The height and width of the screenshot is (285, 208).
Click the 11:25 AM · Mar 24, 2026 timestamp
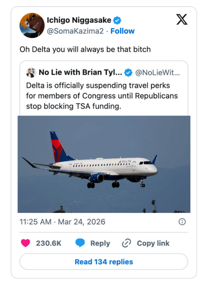[x=62, y=222]
